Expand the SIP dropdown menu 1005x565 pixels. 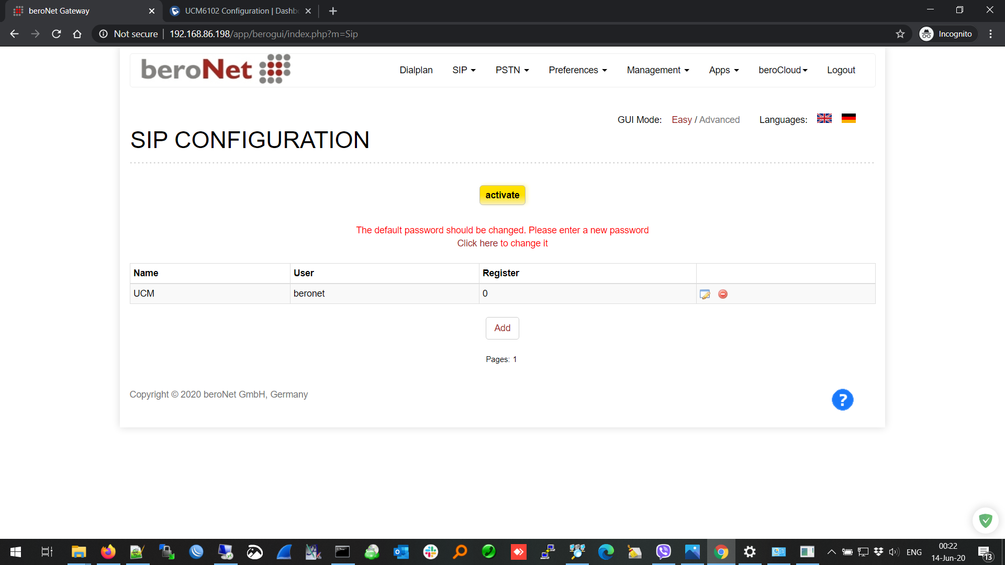pyautogui.click(x=464, y=70)
